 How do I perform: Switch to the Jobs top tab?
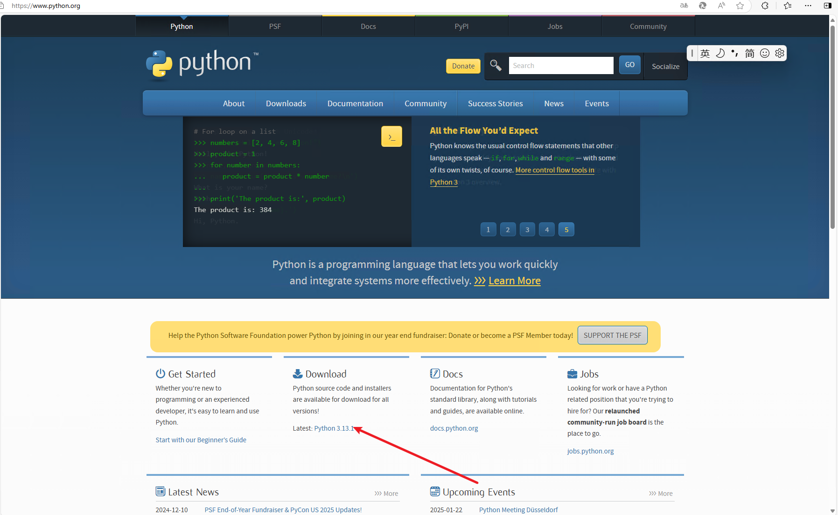555,26
